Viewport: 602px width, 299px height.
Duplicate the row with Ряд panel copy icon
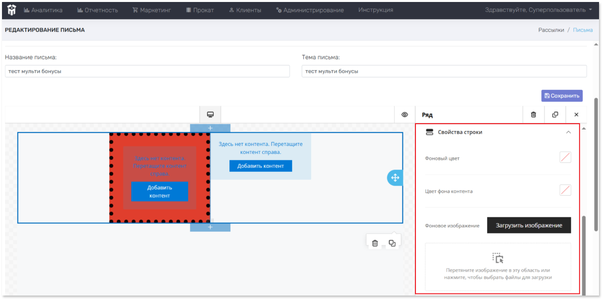click(555, 115)
